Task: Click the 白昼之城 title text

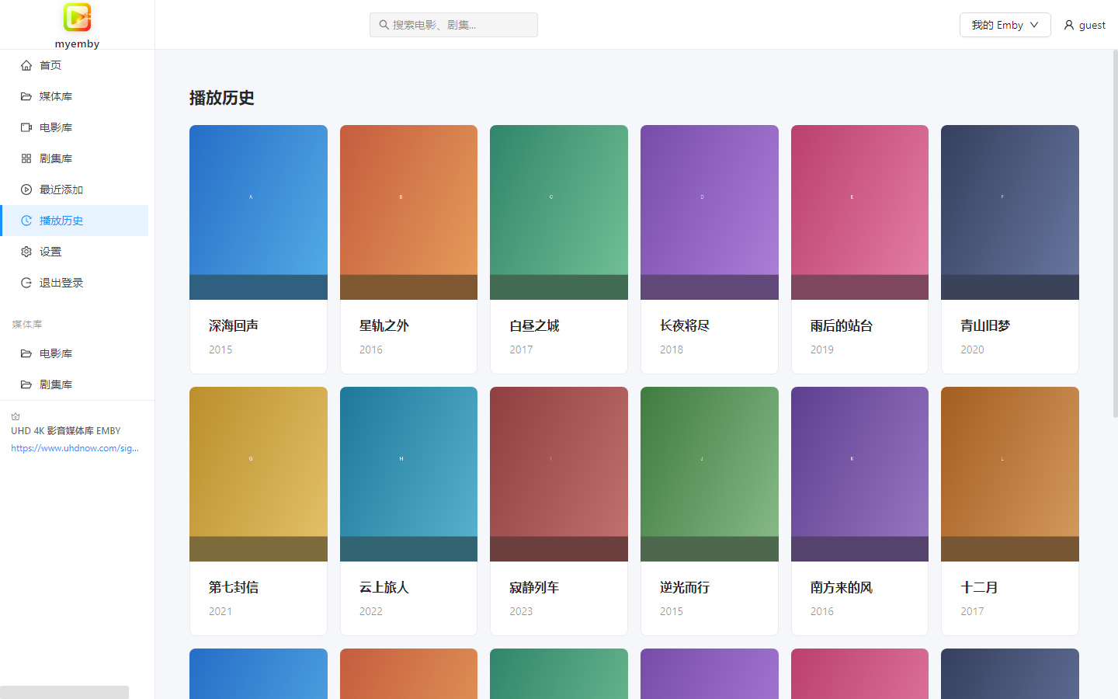Action: point(534,325)
